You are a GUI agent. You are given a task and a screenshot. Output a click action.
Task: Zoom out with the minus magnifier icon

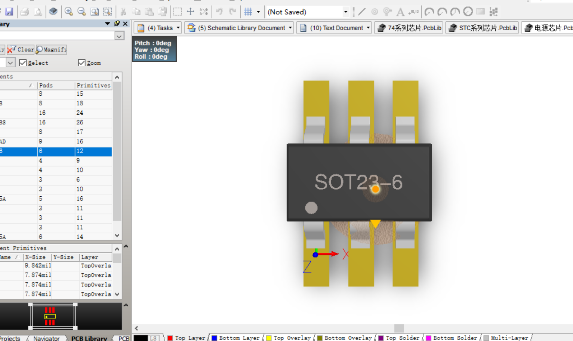(82, 12)
